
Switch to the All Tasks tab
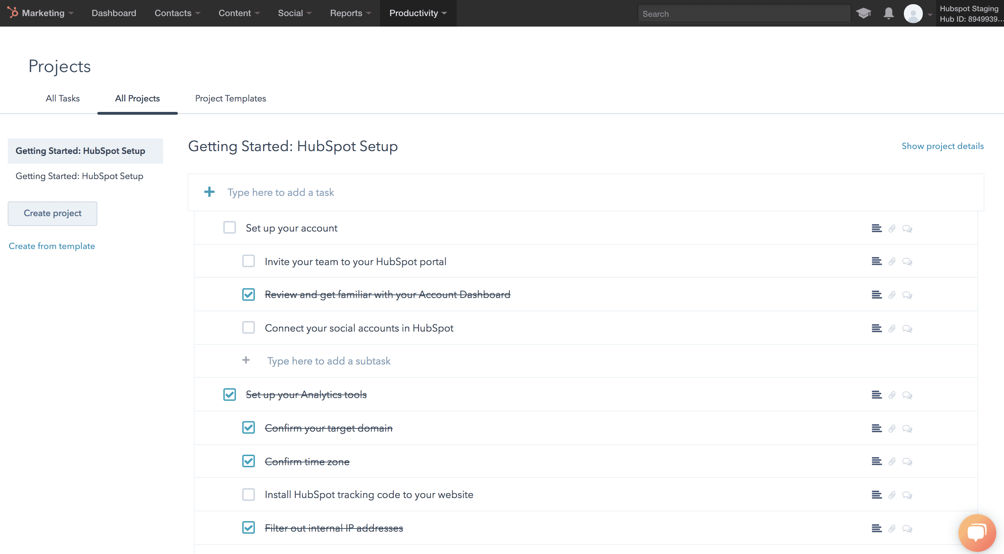[x=62, y=98]
